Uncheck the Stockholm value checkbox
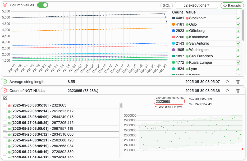 [238, 18]
